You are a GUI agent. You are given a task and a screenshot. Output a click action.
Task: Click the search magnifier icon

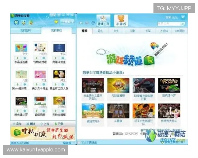[182, 24]
